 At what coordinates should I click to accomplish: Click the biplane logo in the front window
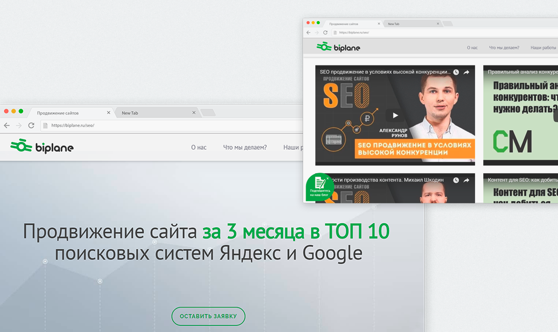coord(338,47)
